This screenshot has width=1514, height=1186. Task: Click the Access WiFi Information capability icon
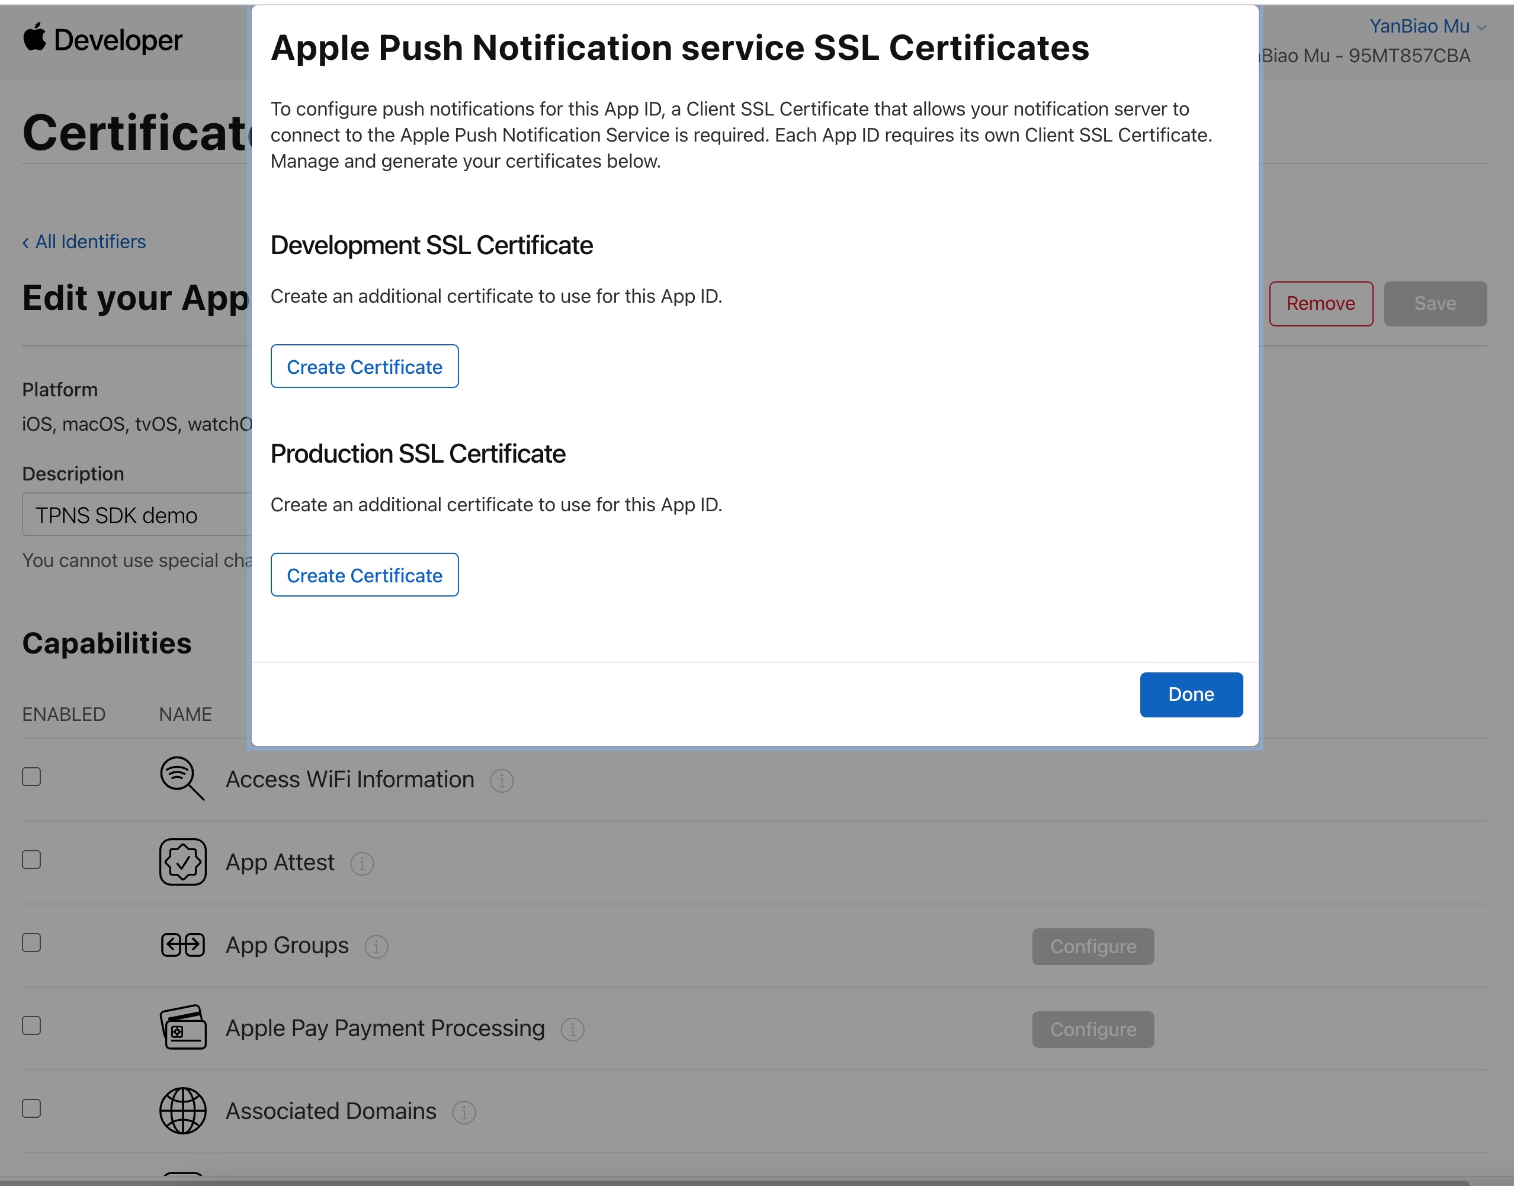pyautogui.click(x=182, y=778)
